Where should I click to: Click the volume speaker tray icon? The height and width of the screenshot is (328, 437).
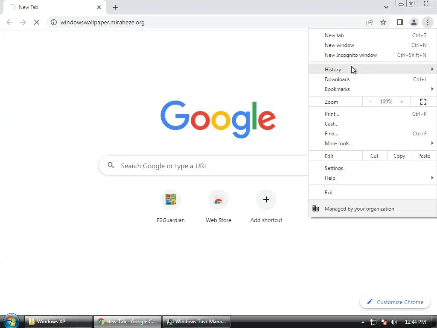[x=394, y=322]
